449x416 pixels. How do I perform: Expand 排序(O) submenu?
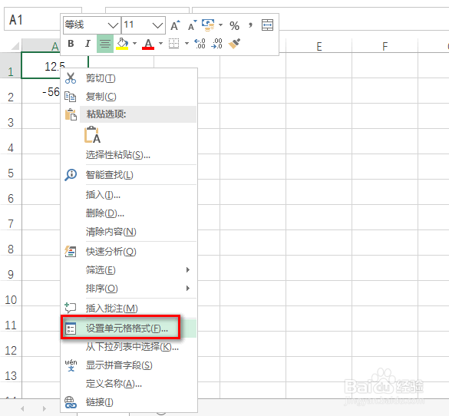tap(129, 289)
